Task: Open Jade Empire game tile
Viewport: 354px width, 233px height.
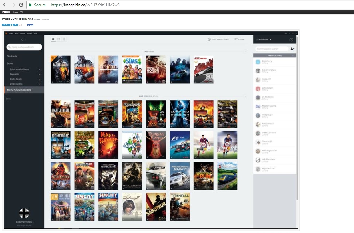Action: point(61,176)
